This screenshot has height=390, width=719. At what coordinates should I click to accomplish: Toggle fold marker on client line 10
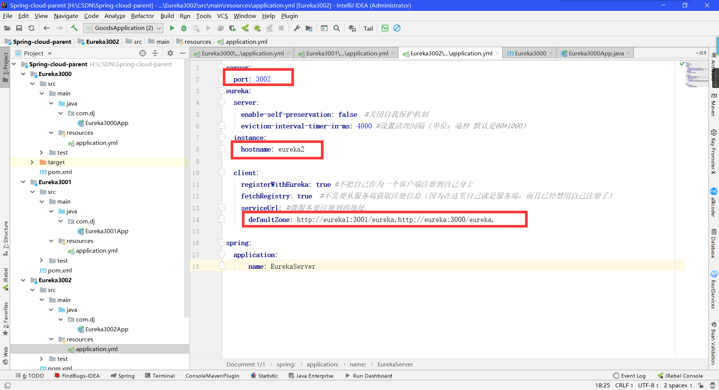point(222,173)
